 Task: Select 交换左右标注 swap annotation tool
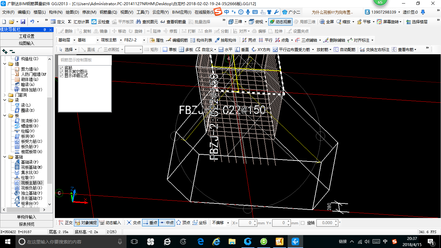click(x=375, y=49)
